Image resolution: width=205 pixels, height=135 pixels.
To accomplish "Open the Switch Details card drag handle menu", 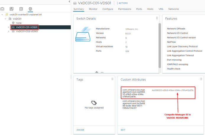I will (157, 18).
